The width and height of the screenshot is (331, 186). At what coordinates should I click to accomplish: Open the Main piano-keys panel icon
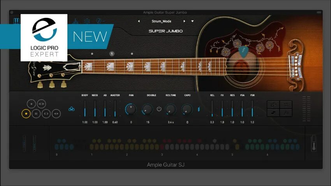click(16, 21)
